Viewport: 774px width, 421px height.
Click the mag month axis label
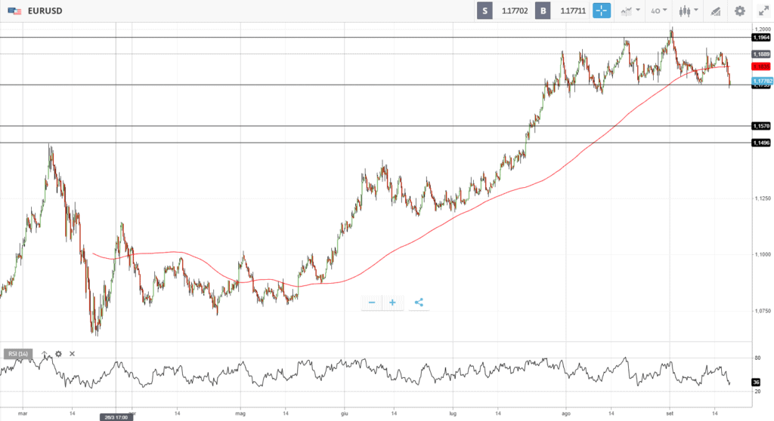tap(240, 413)
